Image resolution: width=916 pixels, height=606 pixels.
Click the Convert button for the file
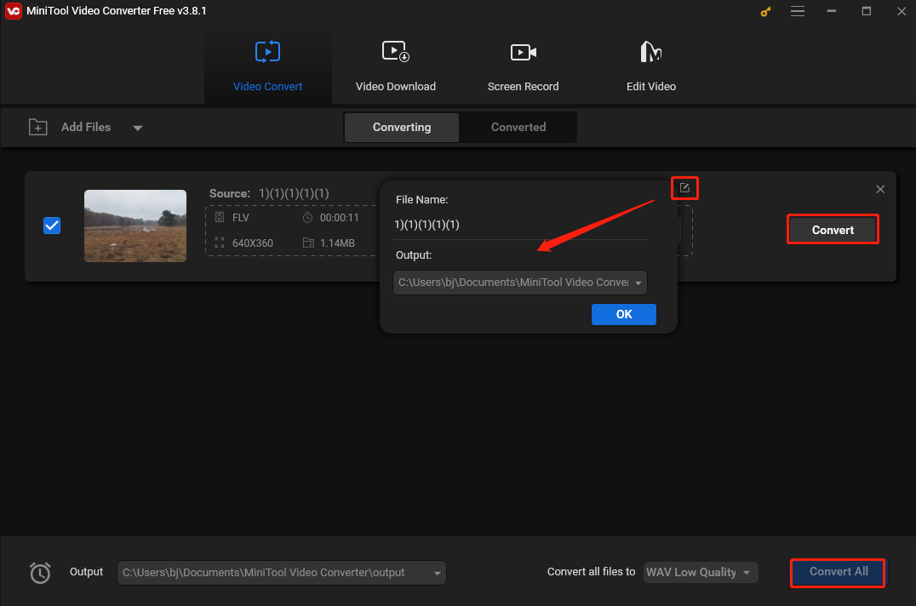click(x=832, y=230)
